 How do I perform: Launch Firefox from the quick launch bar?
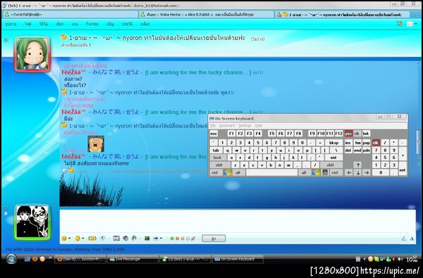pos(35,259)
